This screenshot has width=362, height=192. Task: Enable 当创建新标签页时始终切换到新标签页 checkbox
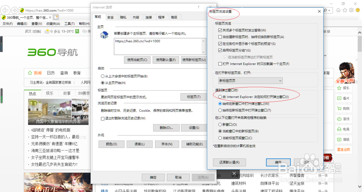click(x=220, y=37)
